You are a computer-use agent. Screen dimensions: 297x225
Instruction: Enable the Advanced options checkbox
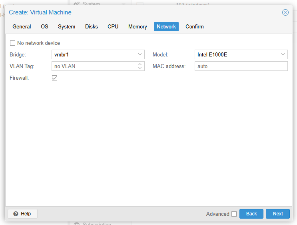pyautogui.click(x=234, y=214)
